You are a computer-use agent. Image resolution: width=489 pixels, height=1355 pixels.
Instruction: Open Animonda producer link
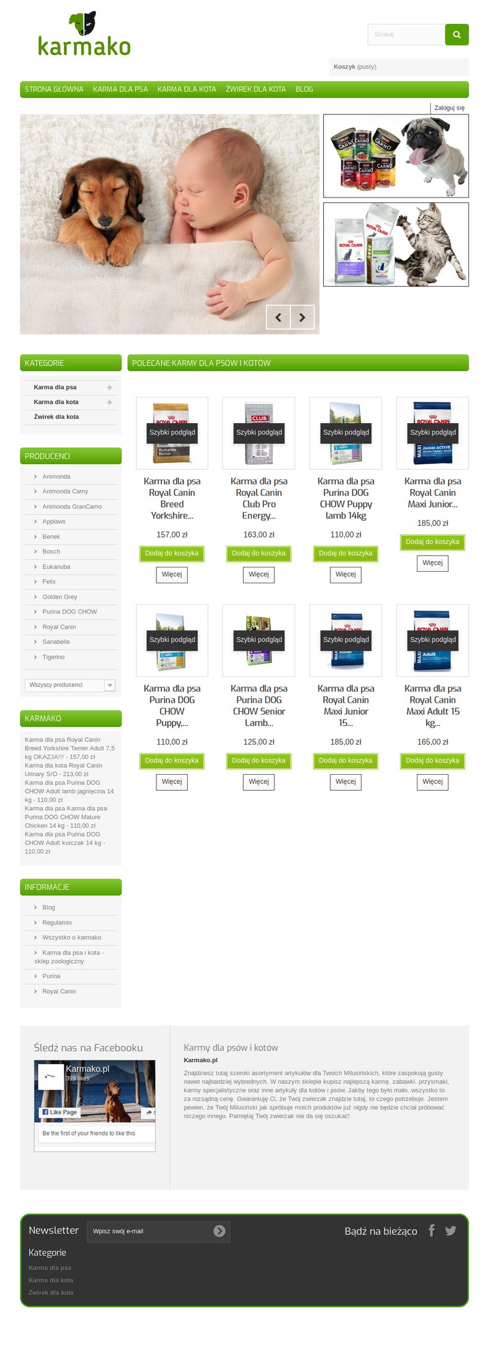point(56,477)
